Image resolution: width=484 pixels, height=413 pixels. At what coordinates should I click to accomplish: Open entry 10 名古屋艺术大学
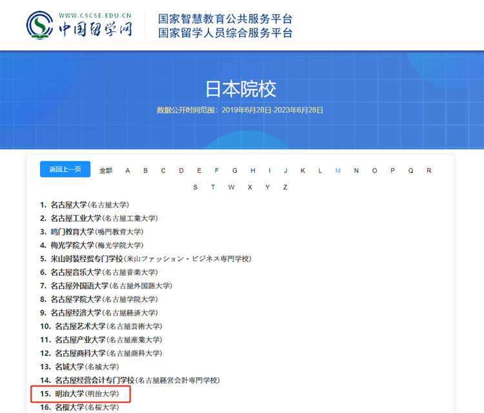tap(101, 327)
